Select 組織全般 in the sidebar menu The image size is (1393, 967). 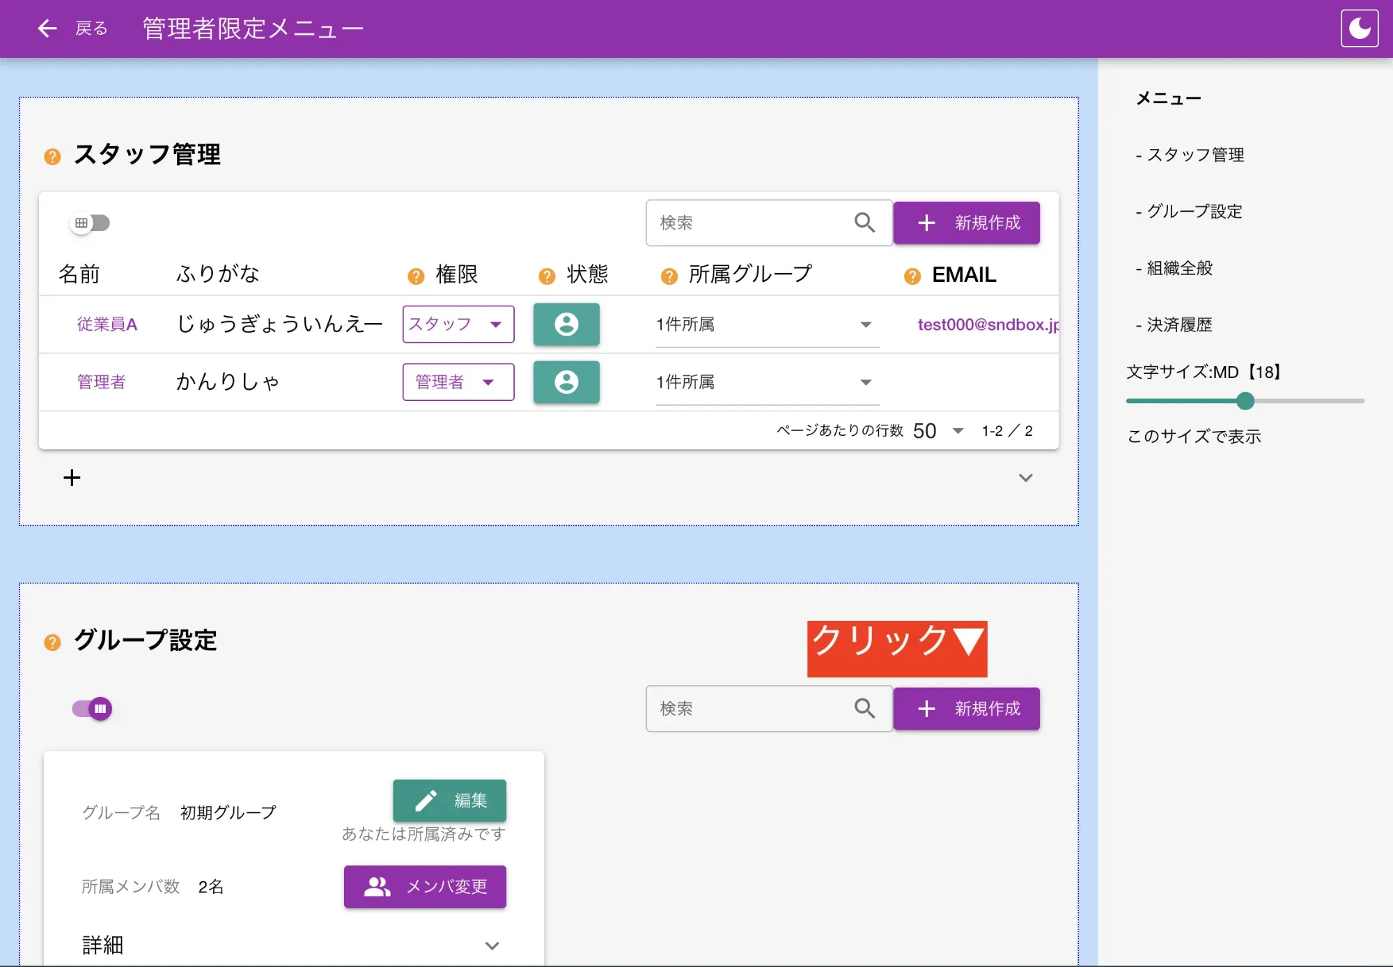(x=1178, y=268)
